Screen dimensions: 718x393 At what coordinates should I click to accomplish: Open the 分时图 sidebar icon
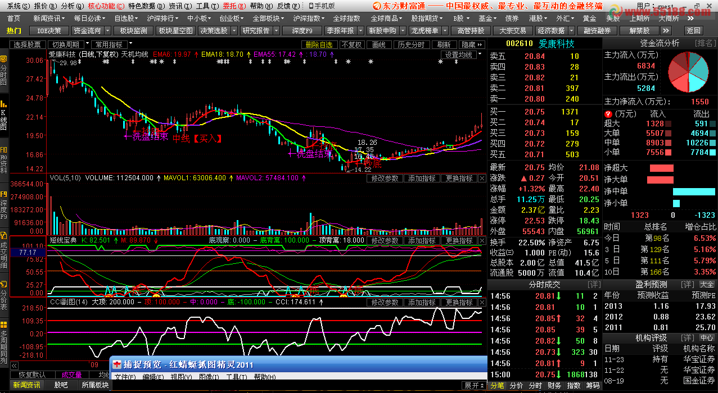[3, 71]
